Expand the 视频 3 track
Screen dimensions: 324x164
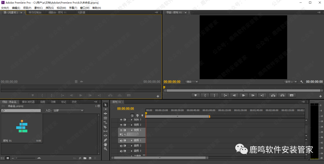pyautogui.click(x=131, y=120)
